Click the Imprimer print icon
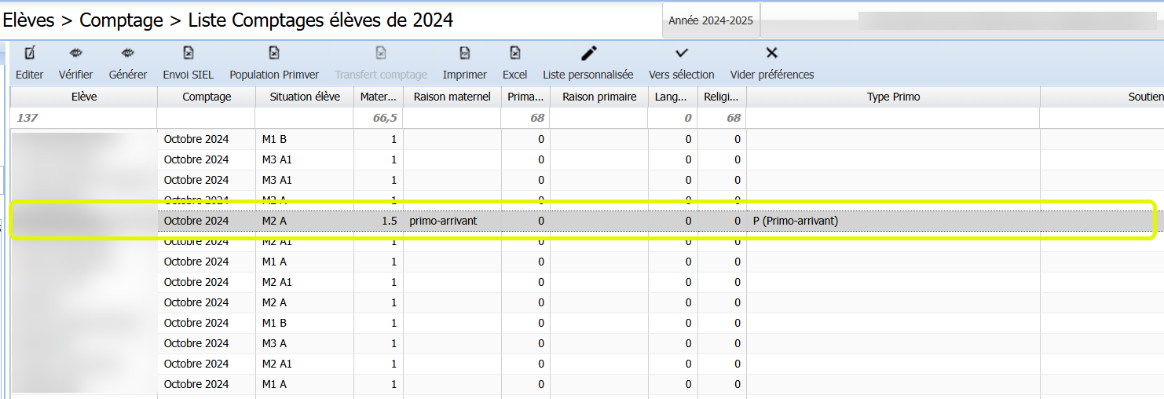1164x399 pixels. (464, 53)
